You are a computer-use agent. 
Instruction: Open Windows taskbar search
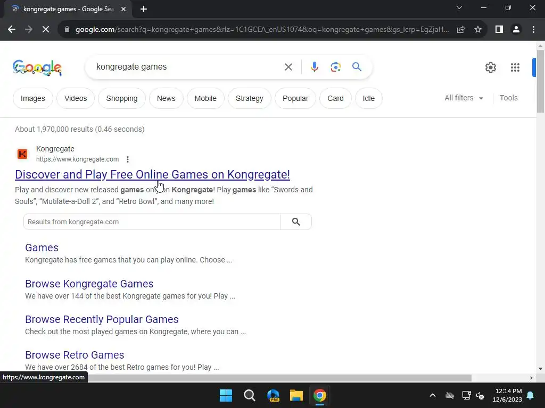(249, 395)
